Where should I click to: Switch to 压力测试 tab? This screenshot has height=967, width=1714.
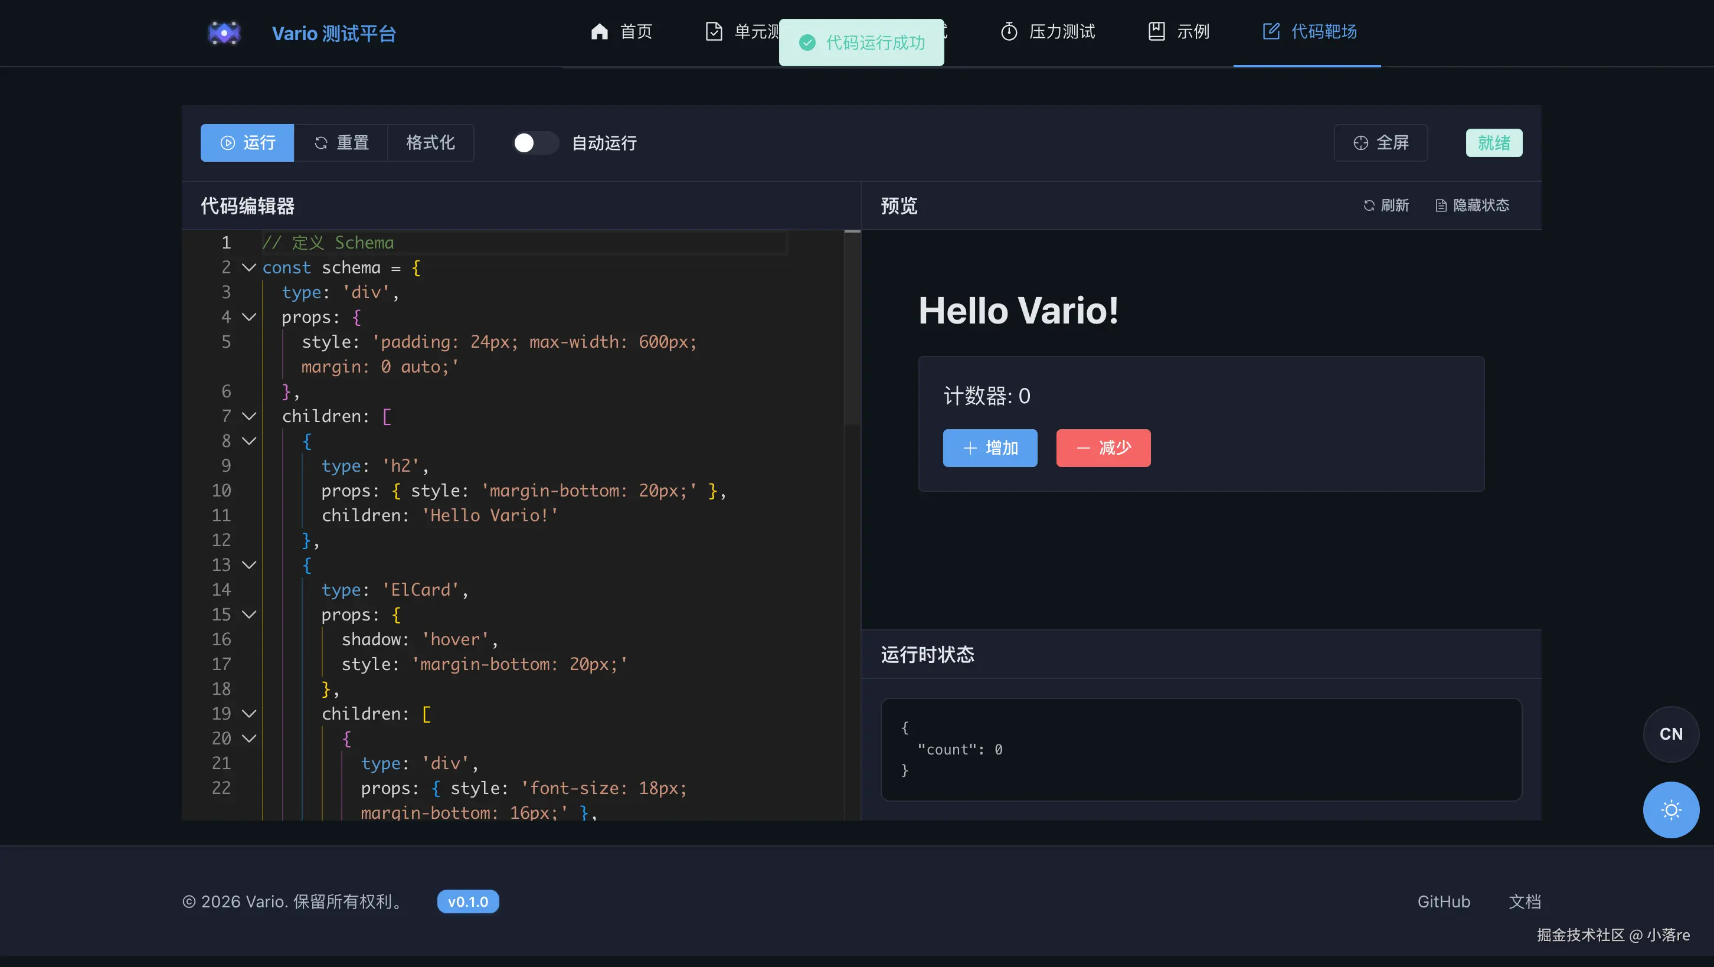pyautogui.click(x=1048, y=31)
